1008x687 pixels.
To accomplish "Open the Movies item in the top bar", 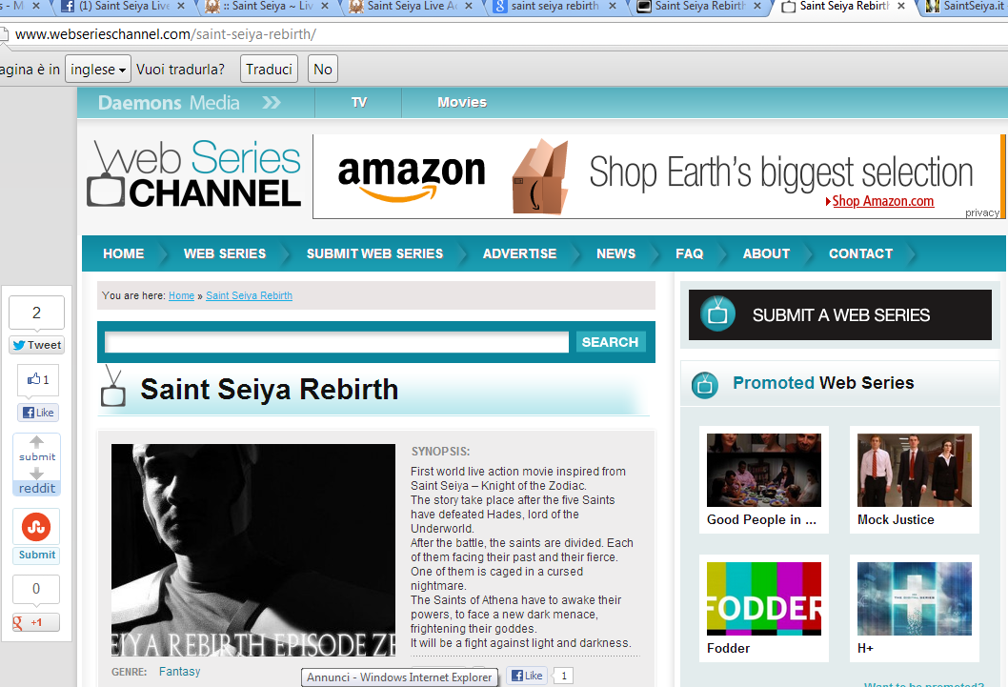I will coord(461,103).
